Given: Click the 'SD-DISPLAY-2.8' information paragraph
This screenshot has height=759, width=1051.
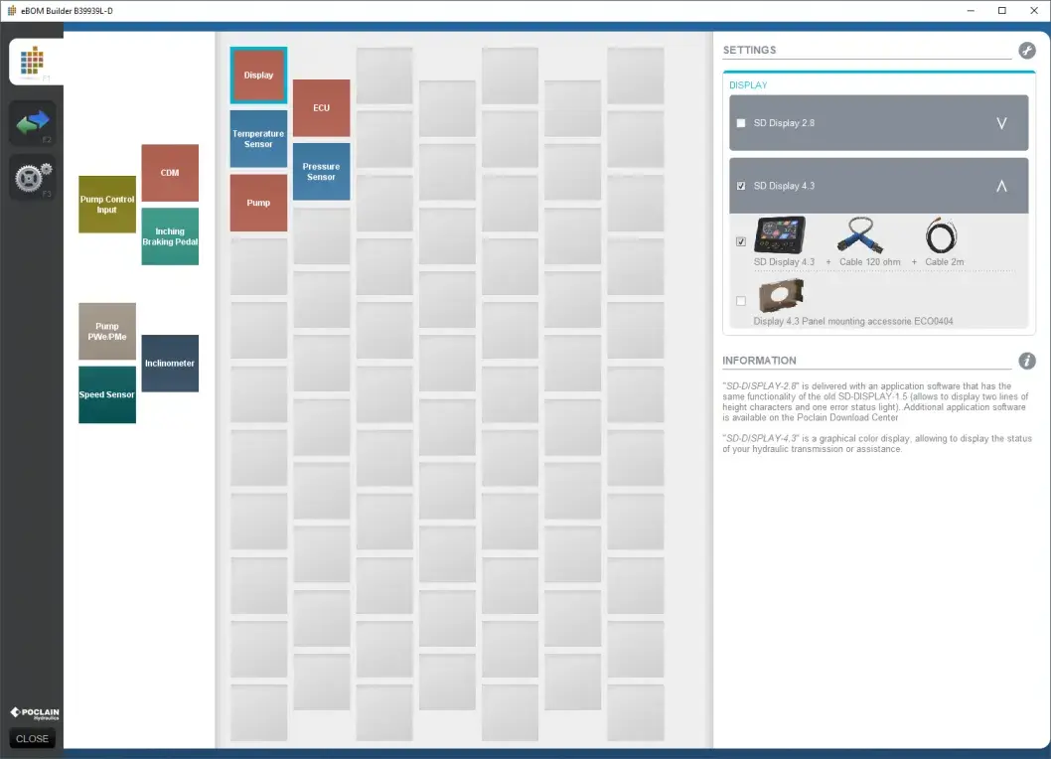Looking at the screenshot, I should (875, 401).
